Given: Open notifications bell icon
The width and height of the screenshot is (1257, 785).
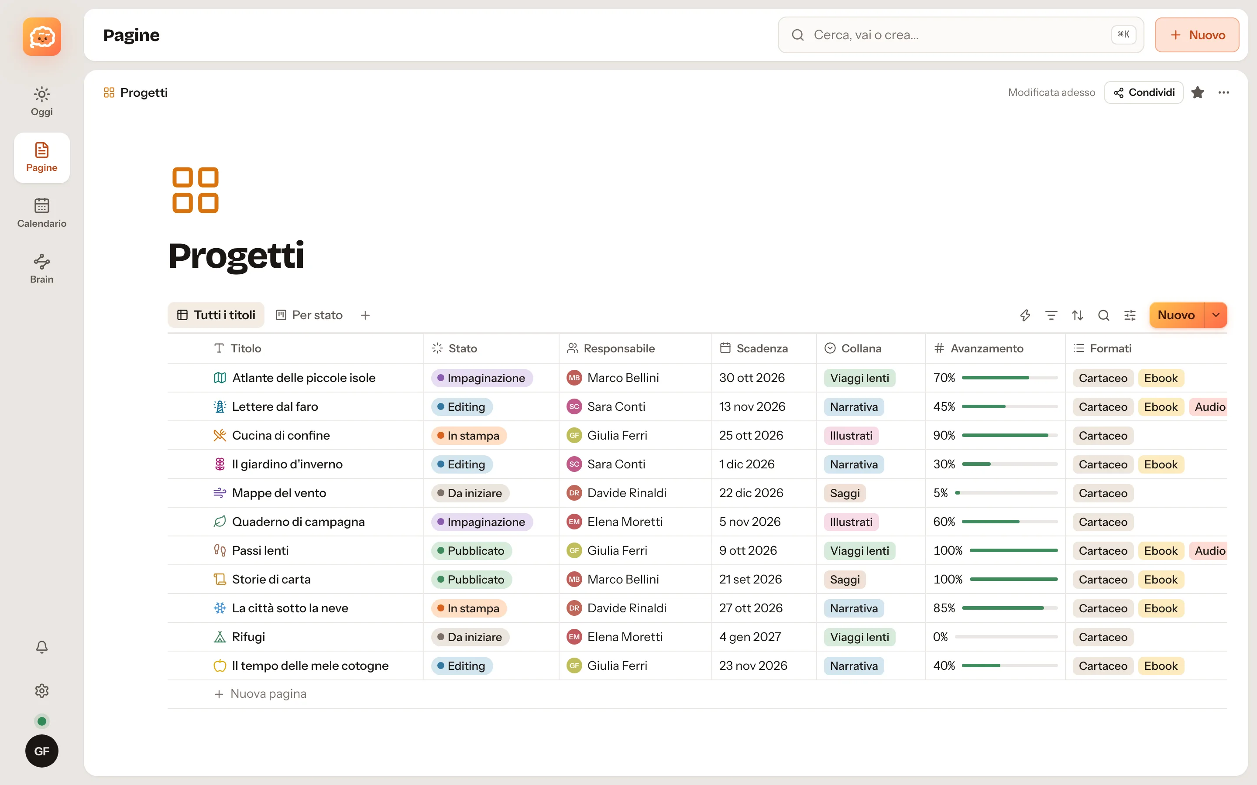Looking at the screenshot, I should 41,647.
